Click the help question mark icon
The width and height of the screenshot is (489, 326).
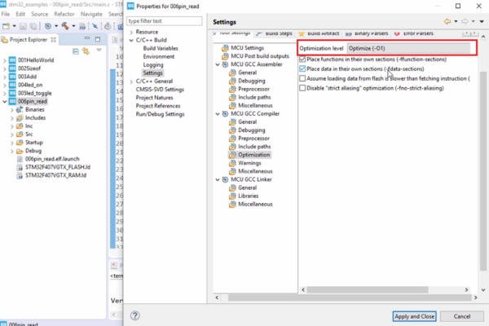(x=134, y=315)
